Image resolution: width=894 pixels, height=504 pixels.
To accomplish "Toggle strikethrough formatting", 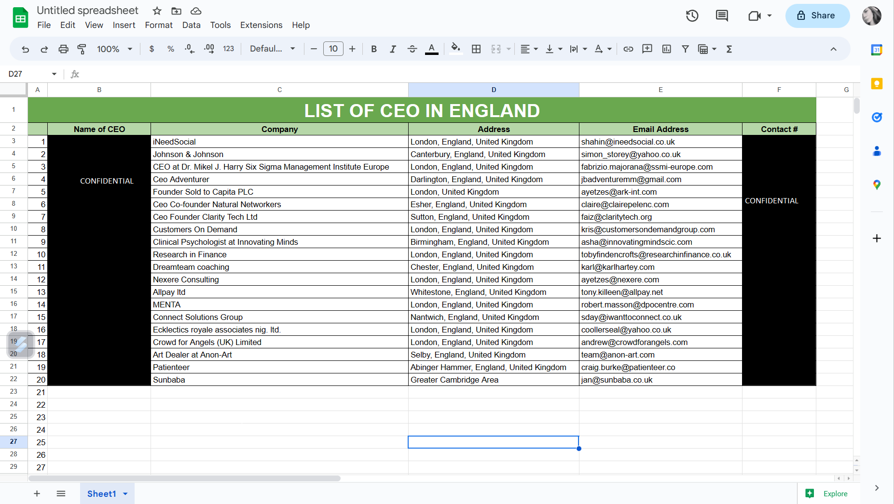I will tap(412, 49).
